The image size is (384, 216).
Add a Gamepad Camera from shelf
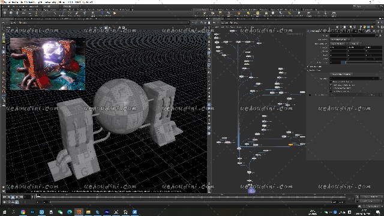pyautogui.click(x=334, y=13)
